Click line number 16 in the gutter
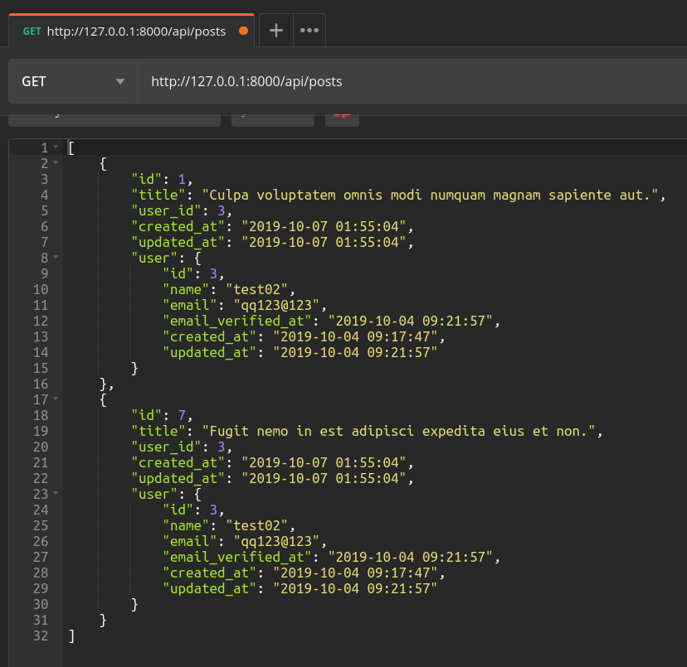687x667 pixels. coord(41,384)
